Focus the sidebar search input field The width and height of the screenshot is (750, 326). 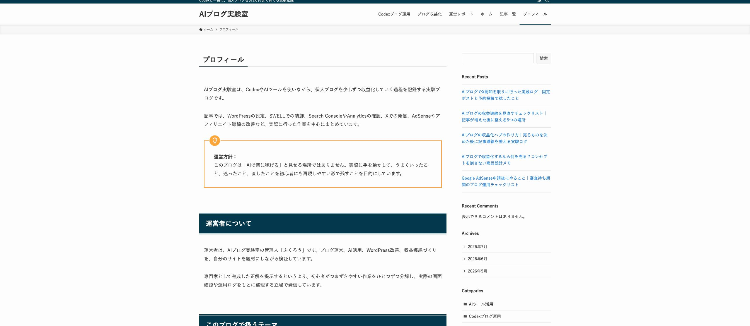(497, 58)
